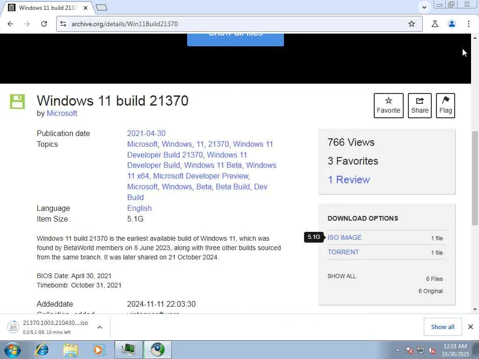
Task: Open the 2021-04-30 publication date link
Action: (x=146, y=133)
